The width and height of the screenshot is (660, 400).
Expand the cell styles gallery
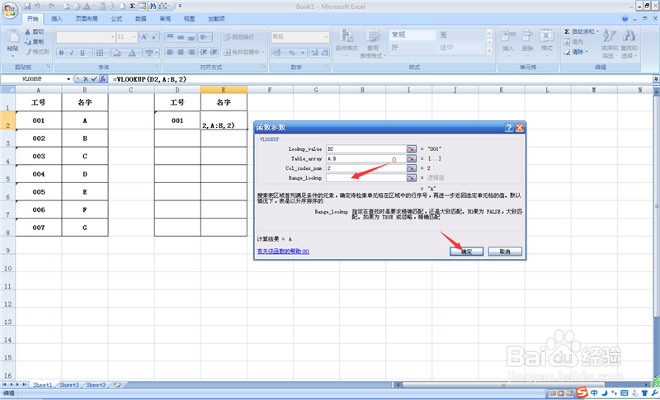click(489, 51)
